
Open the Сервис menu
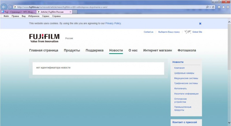(x=46, y=16)
